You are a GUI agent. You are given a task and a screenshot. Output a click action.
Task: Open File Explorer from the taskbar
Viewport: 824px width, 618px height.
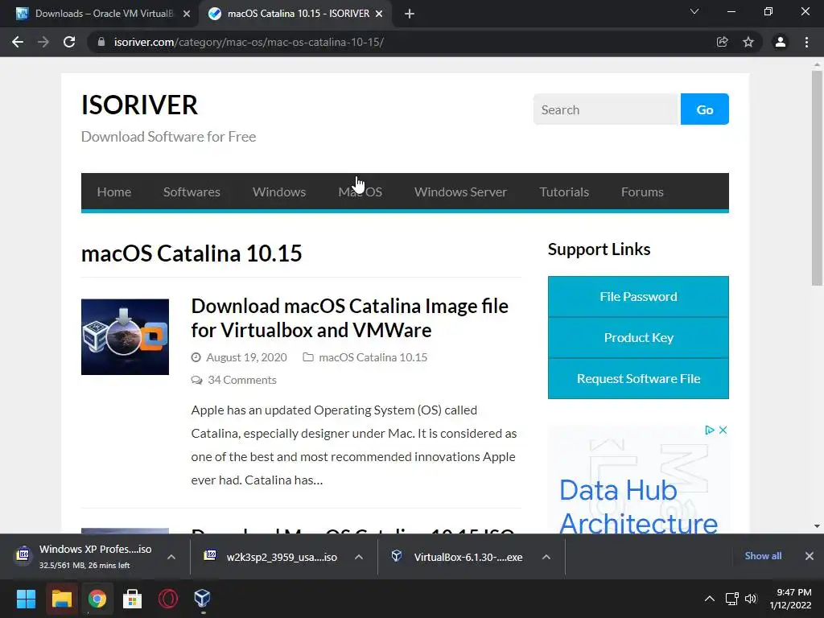[61, 599]
